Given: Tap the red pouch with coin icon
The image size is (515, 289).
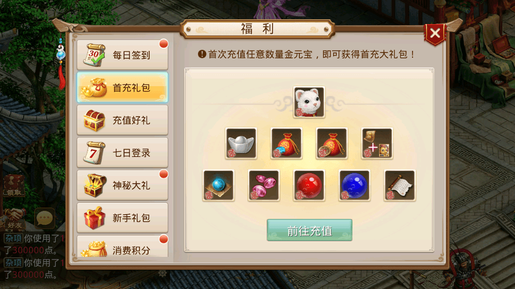Looking at the screenshot, I should tap(332, 143).
